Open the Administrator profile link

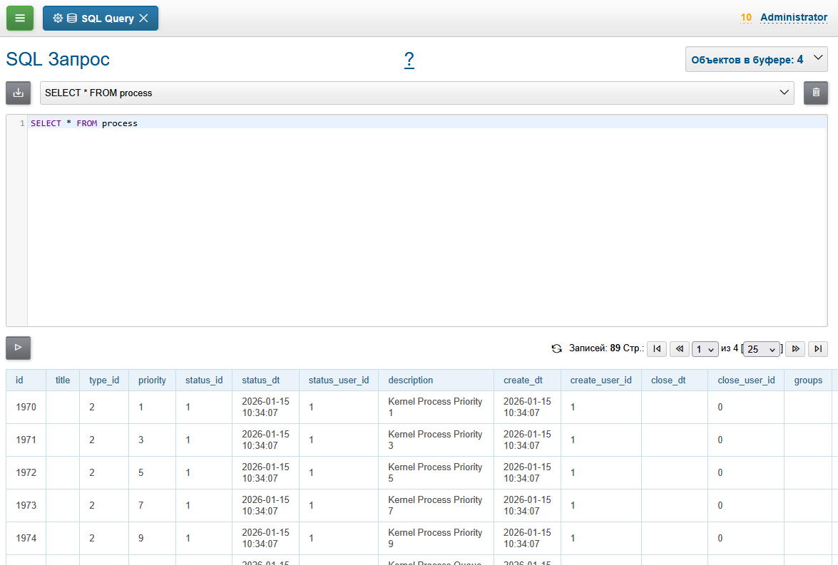click(x=793, y=17)
